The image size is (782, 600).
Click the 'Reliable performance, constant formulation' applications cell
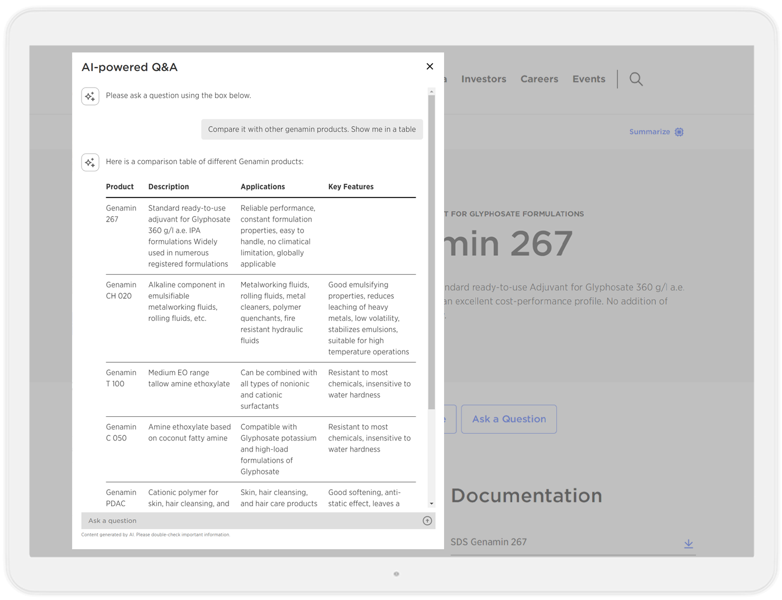coord(278,236)
